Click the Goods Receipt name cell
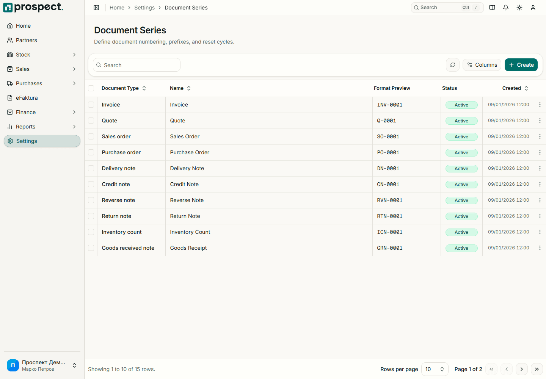The width and height of the screenshot is (546, 379). pyautogui.click(x=188, y=248)
